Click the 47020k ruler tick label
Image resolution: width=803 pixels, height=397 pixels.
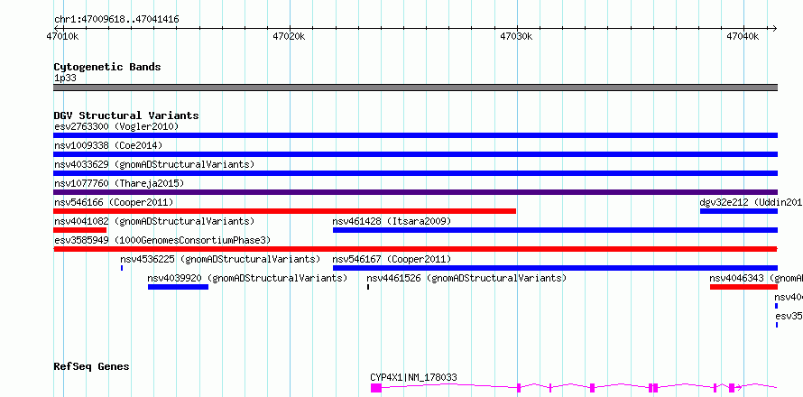coord(290,36)
